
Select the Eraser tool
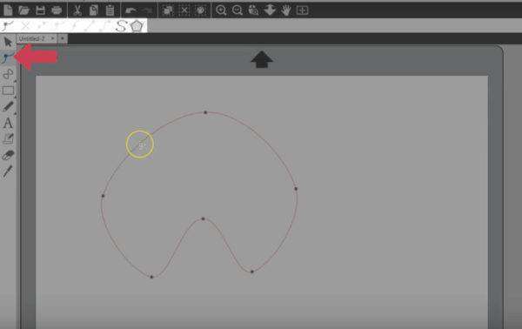tap(8, 155)
